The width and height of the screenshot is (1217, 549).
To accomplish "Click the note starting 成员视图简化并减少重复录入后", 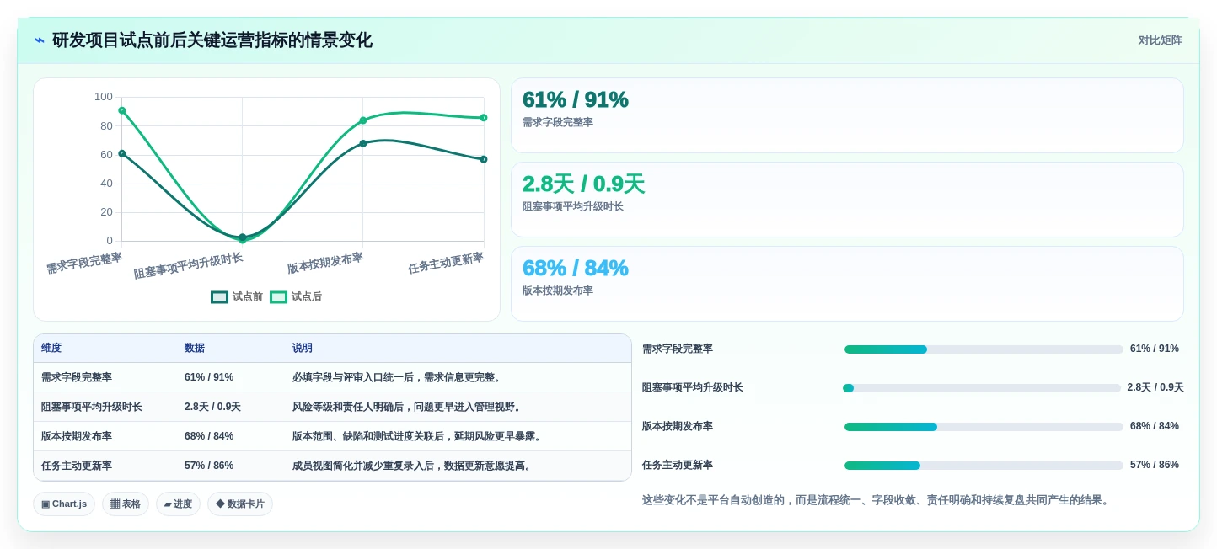I will [x=414, y=466].
